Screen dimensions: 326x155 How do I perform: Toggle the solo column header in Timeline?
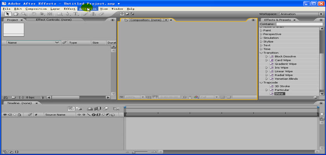[14, 115]
